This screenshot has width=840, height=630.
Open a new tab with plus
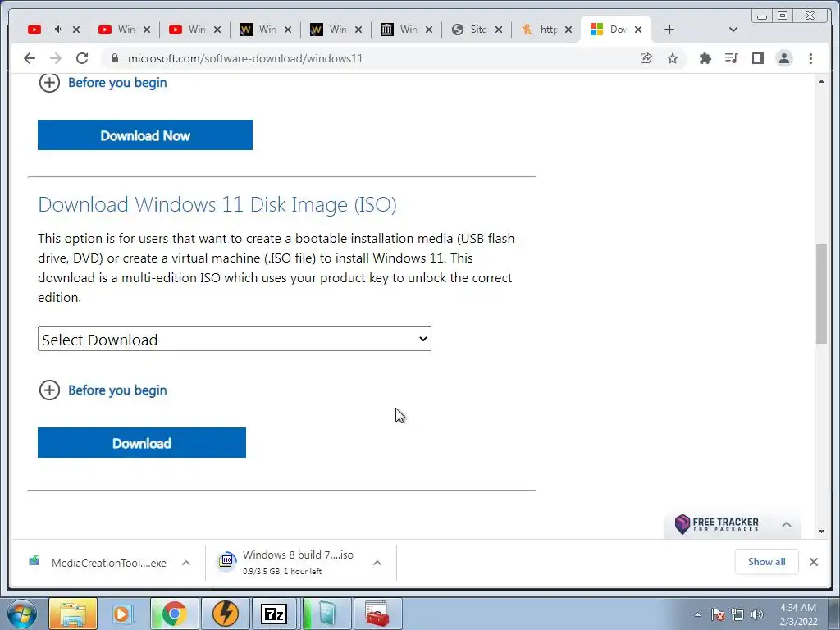[669, 30]
